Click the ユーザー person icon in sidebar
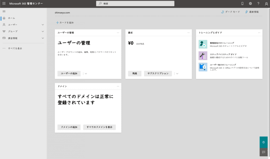Viewport: 270px width, 159px height. pyautogui.click(x=4, y=25)
